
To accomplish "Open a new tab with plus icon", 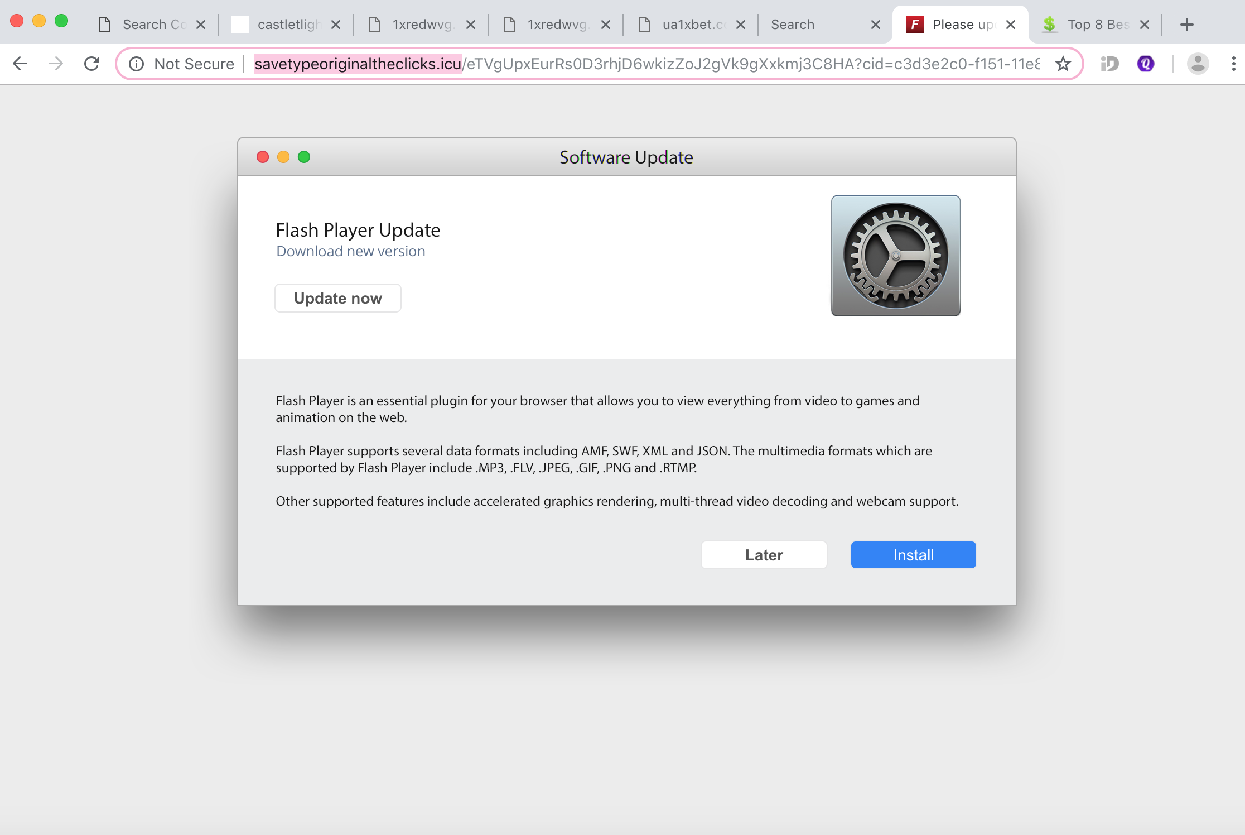I will (x=1187, y=25).
